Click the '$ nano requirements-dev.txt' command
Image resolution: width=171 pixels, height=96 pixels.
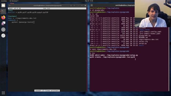103,49
